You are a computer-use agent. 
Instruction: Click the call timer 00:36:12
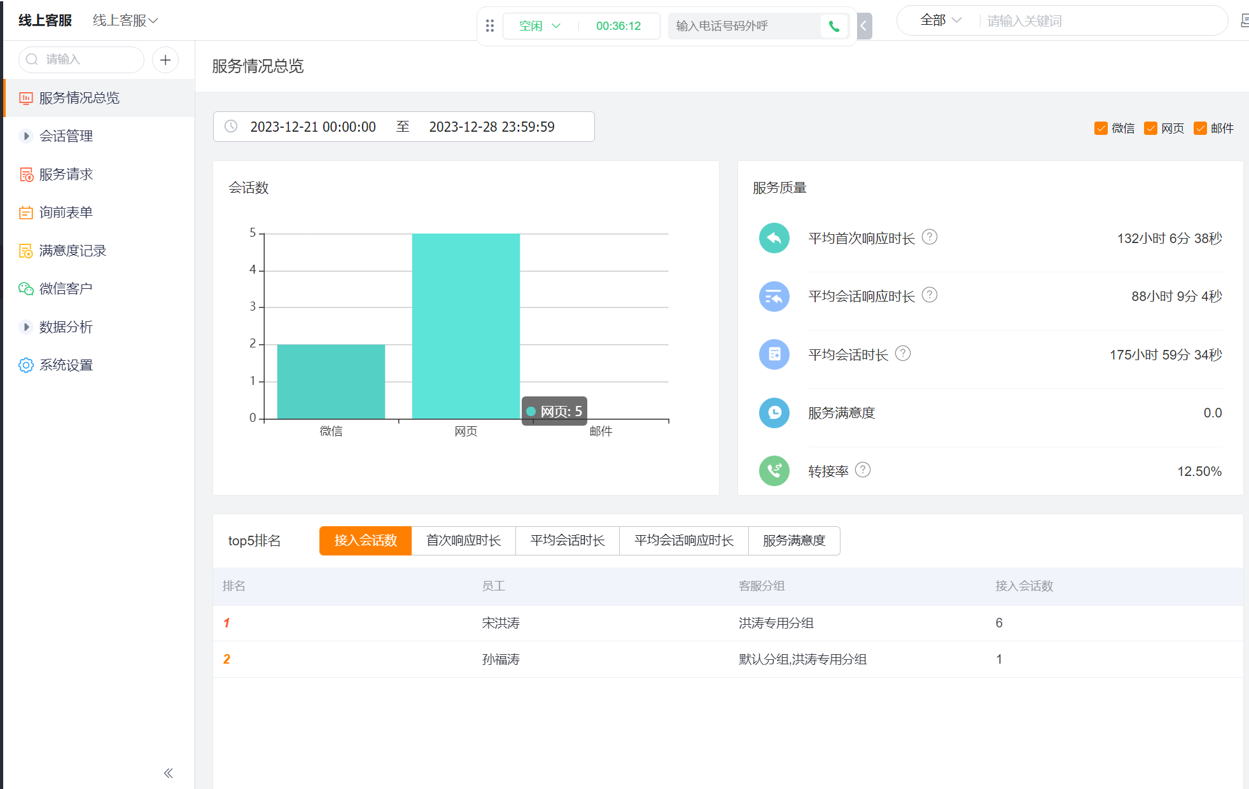click(x=618, y=26)
